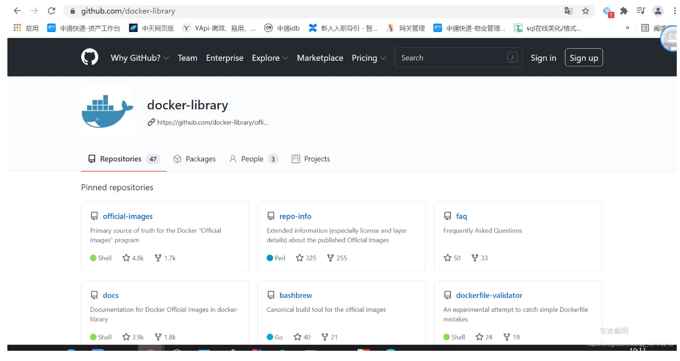Open the 中天网页版 bookmark
680x361 pixels.
tap(152, 28)
